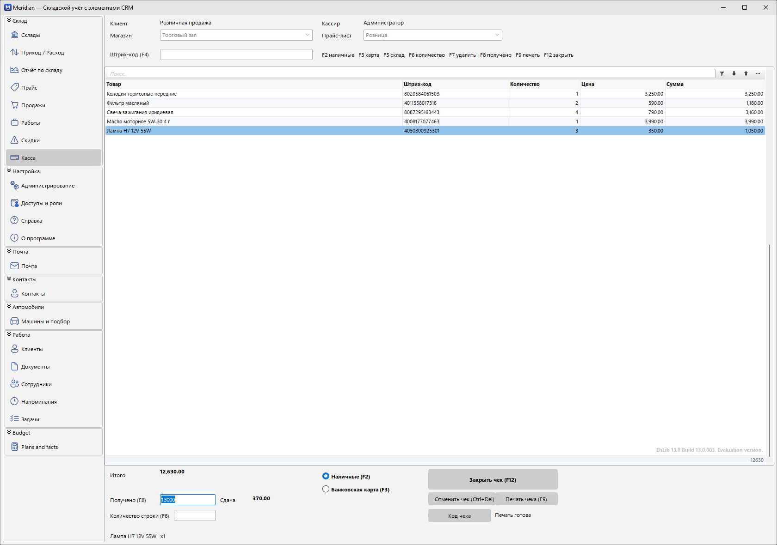This screenshot has height=545, width=777.
Task: Click the F5 склад shortcut label
Action: click(x=394, y=55)
